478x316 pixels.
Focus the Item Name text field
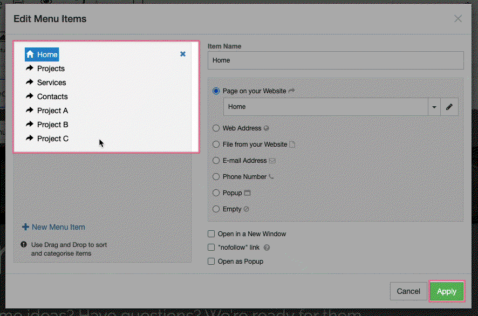click(x=336, y=60)
